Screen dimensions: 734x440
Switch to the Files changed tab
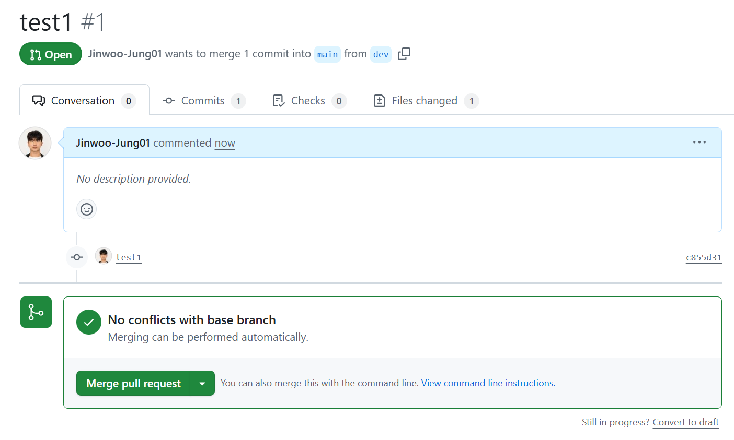click(426, 101)
